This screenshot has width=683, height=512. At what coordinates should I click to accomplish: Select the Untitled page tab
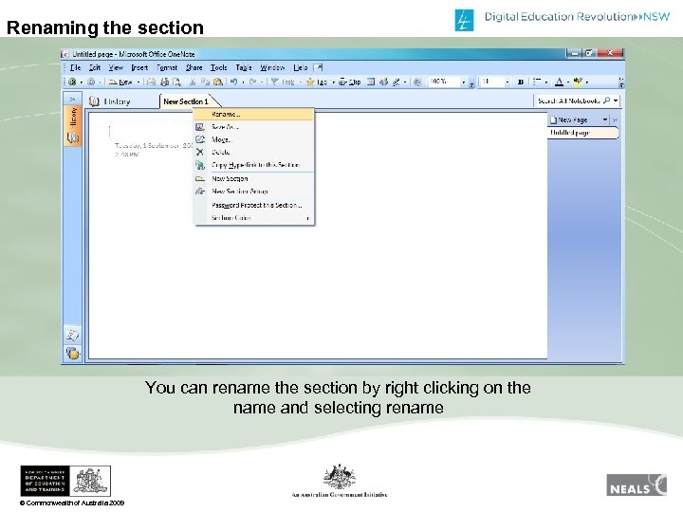click(x=582, y=133)
